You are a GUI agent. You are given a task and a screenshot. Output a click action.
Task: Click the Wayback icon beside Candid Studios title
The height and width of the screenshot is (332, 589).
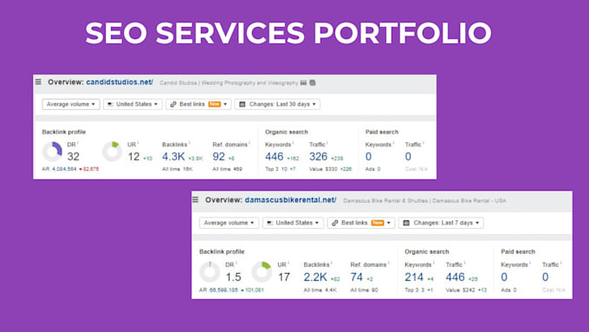303,82
